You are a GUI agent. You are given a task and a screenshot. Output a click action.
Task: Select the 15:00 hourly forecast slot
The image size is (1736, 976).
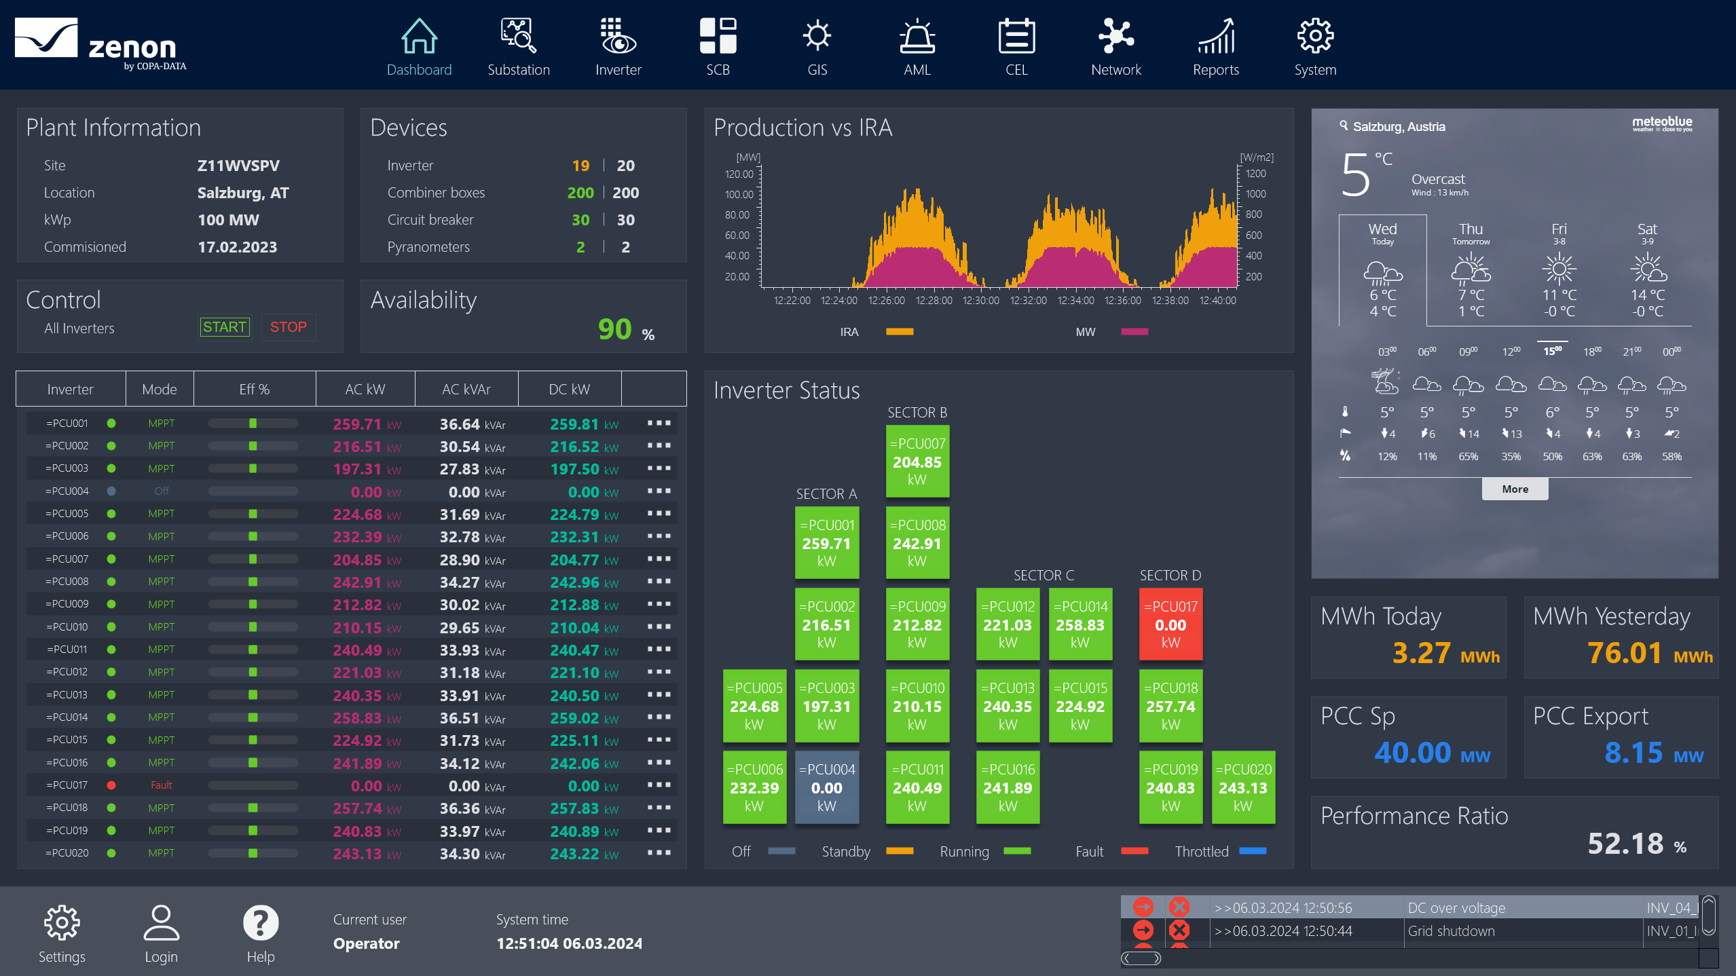point(1552,352)
